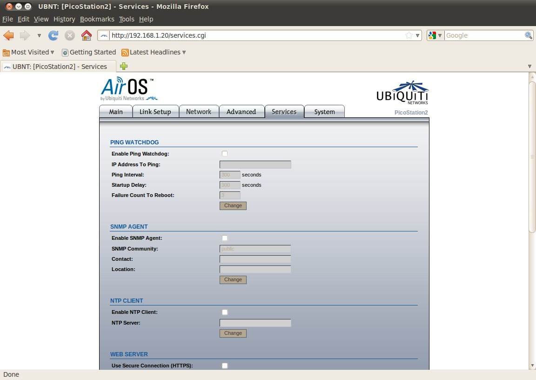
Task: Click the NTP Server field
Action: click(255, 323)
